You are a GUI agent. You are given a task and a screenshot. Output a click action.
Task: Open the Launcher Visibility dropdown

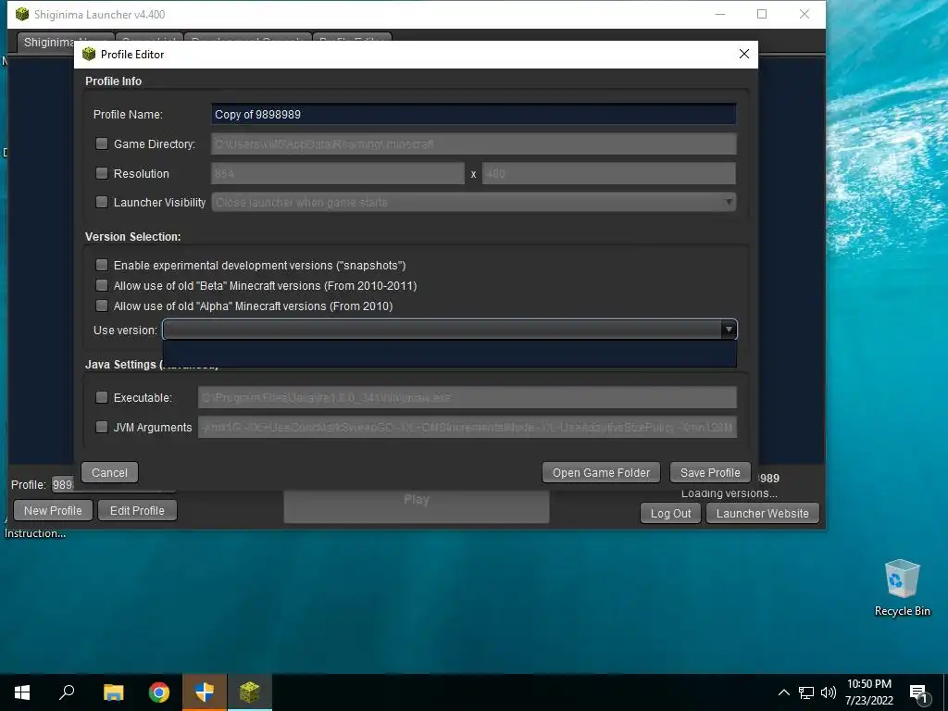point(473,202)
